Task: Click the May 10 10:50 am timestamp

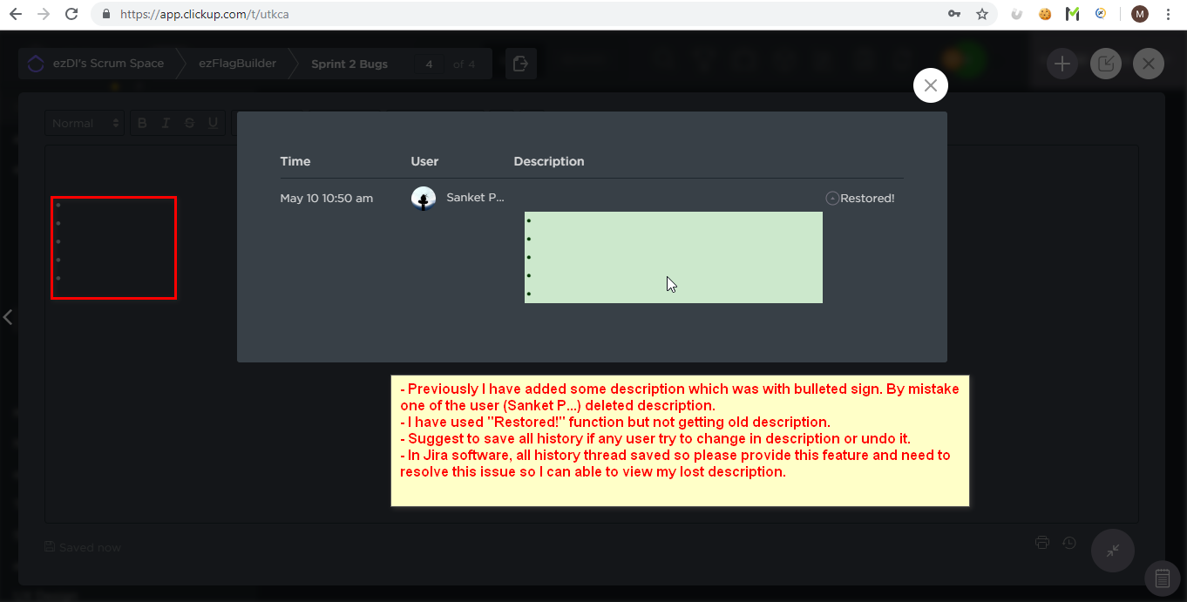Action: (326, 199)
